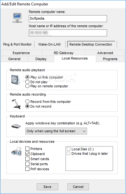Screen dimensions: 126x194
Task: Click the speaker icon under Remote audio playback
Action: click(16, 80)
